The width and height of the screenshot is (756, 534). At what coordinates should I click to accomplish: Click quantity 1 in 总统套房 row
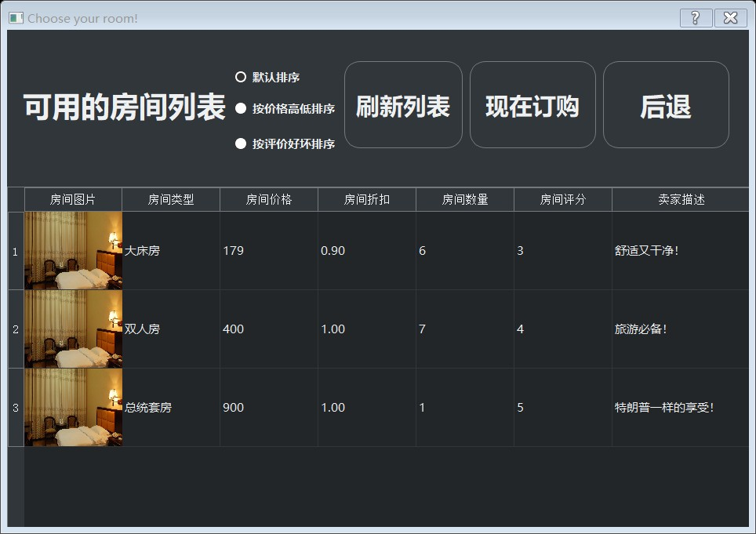[x=465, y=408]
